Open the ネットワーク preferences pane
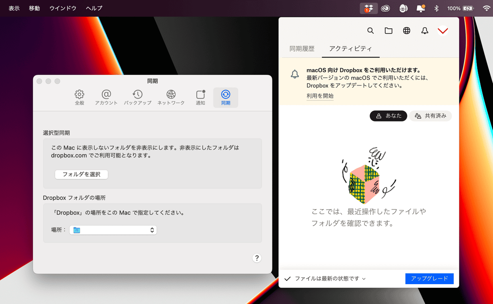Screen dimensions: 493x304 click(x=171, y=98)
